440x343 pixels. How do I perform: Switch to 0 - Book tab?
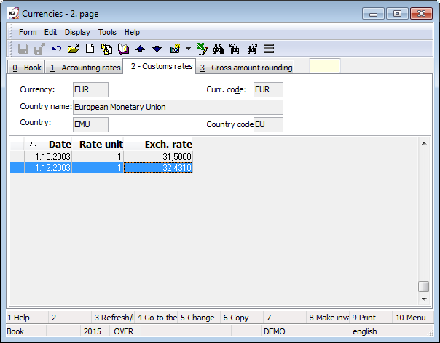click(x=26, y=68)
